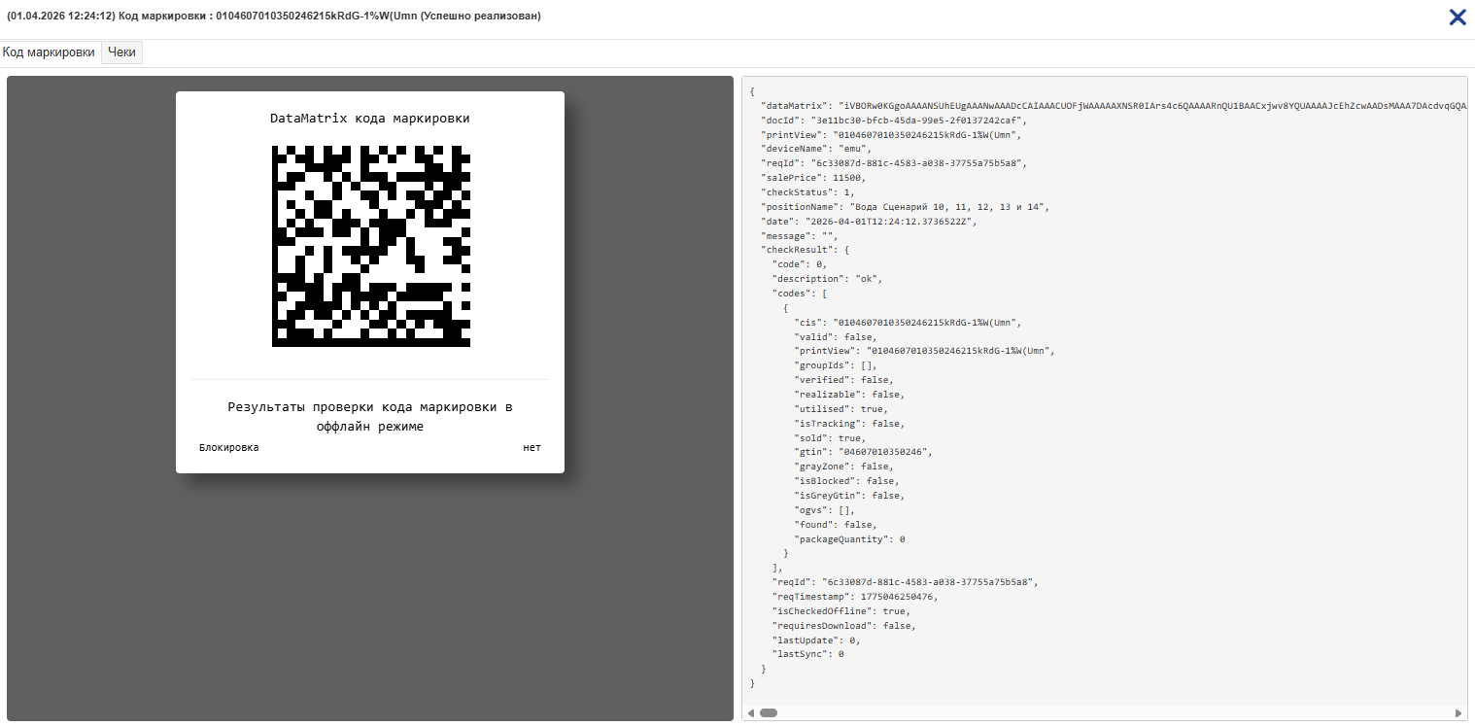Switch to the Чеки tab

(121, 52)
